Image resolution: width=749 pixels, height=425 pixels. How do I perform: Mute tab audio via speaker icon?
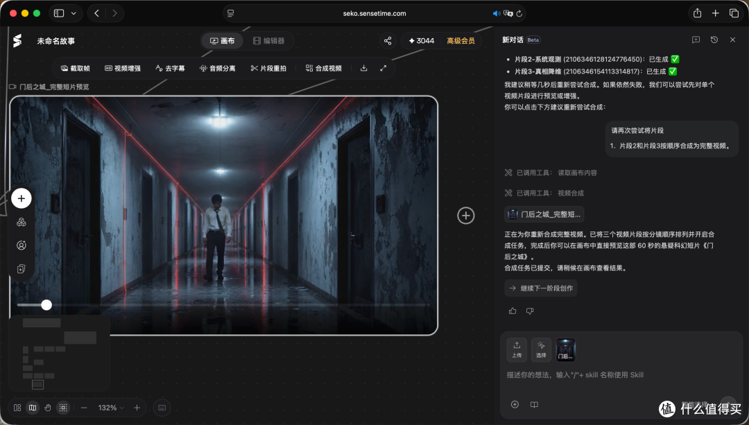(497, 13)
